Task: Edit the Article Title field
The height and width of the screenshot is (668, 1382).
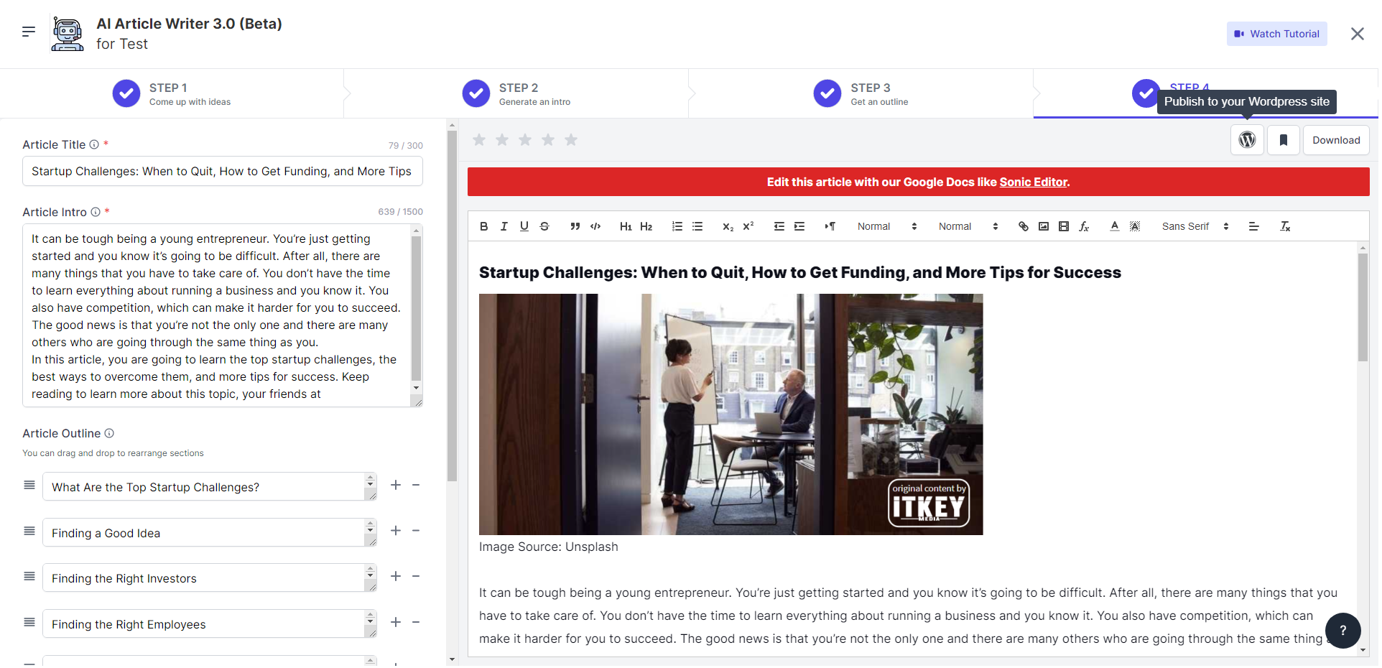Action: coord(223,171)
